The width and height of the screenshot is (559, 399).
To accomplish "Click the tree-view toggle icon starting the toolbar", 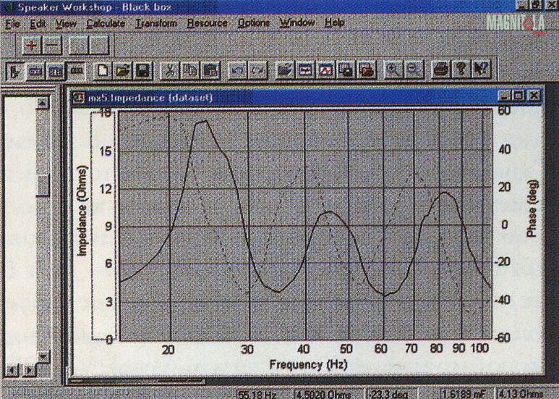I will (x=15, y=72).
